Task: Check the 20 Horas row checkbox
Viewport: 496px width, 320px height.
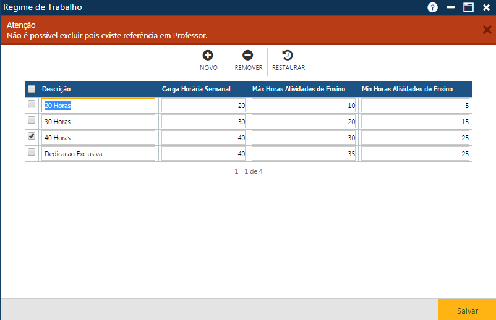Action: coord(32,104)
